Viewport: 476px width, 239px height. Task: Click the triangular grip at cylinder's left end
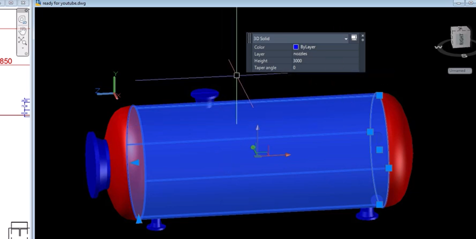click(135, 162)
